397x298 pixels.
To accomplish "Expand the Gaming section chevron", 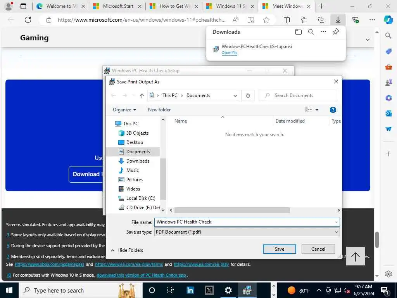I will tap(368, 40).
